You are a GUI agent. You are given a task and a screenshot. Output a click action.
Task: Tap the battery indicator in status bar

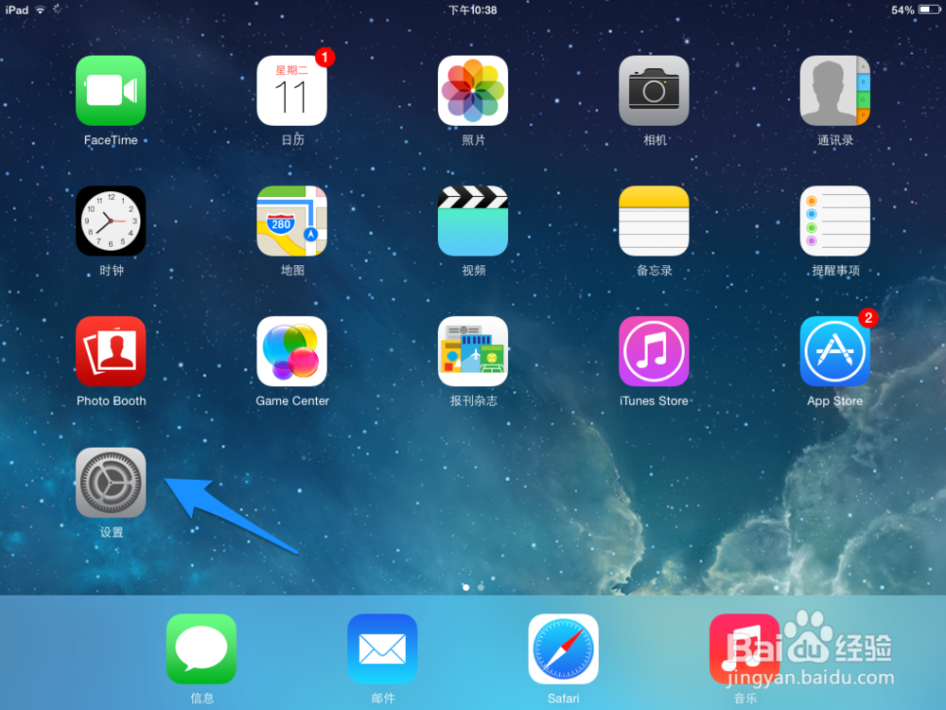coord(927,9)
